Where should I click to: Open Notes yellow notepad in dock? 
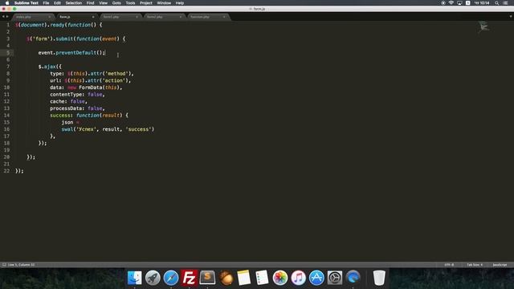click(x=243, y=278)
